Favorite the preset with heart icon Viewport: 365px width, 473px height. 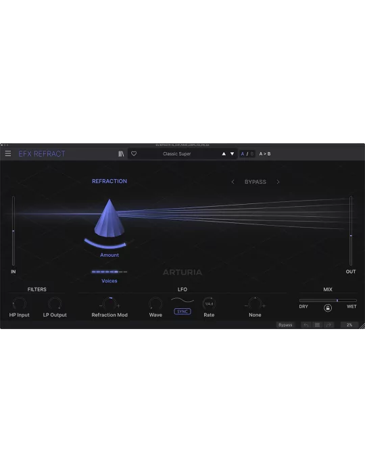[134, 154]
